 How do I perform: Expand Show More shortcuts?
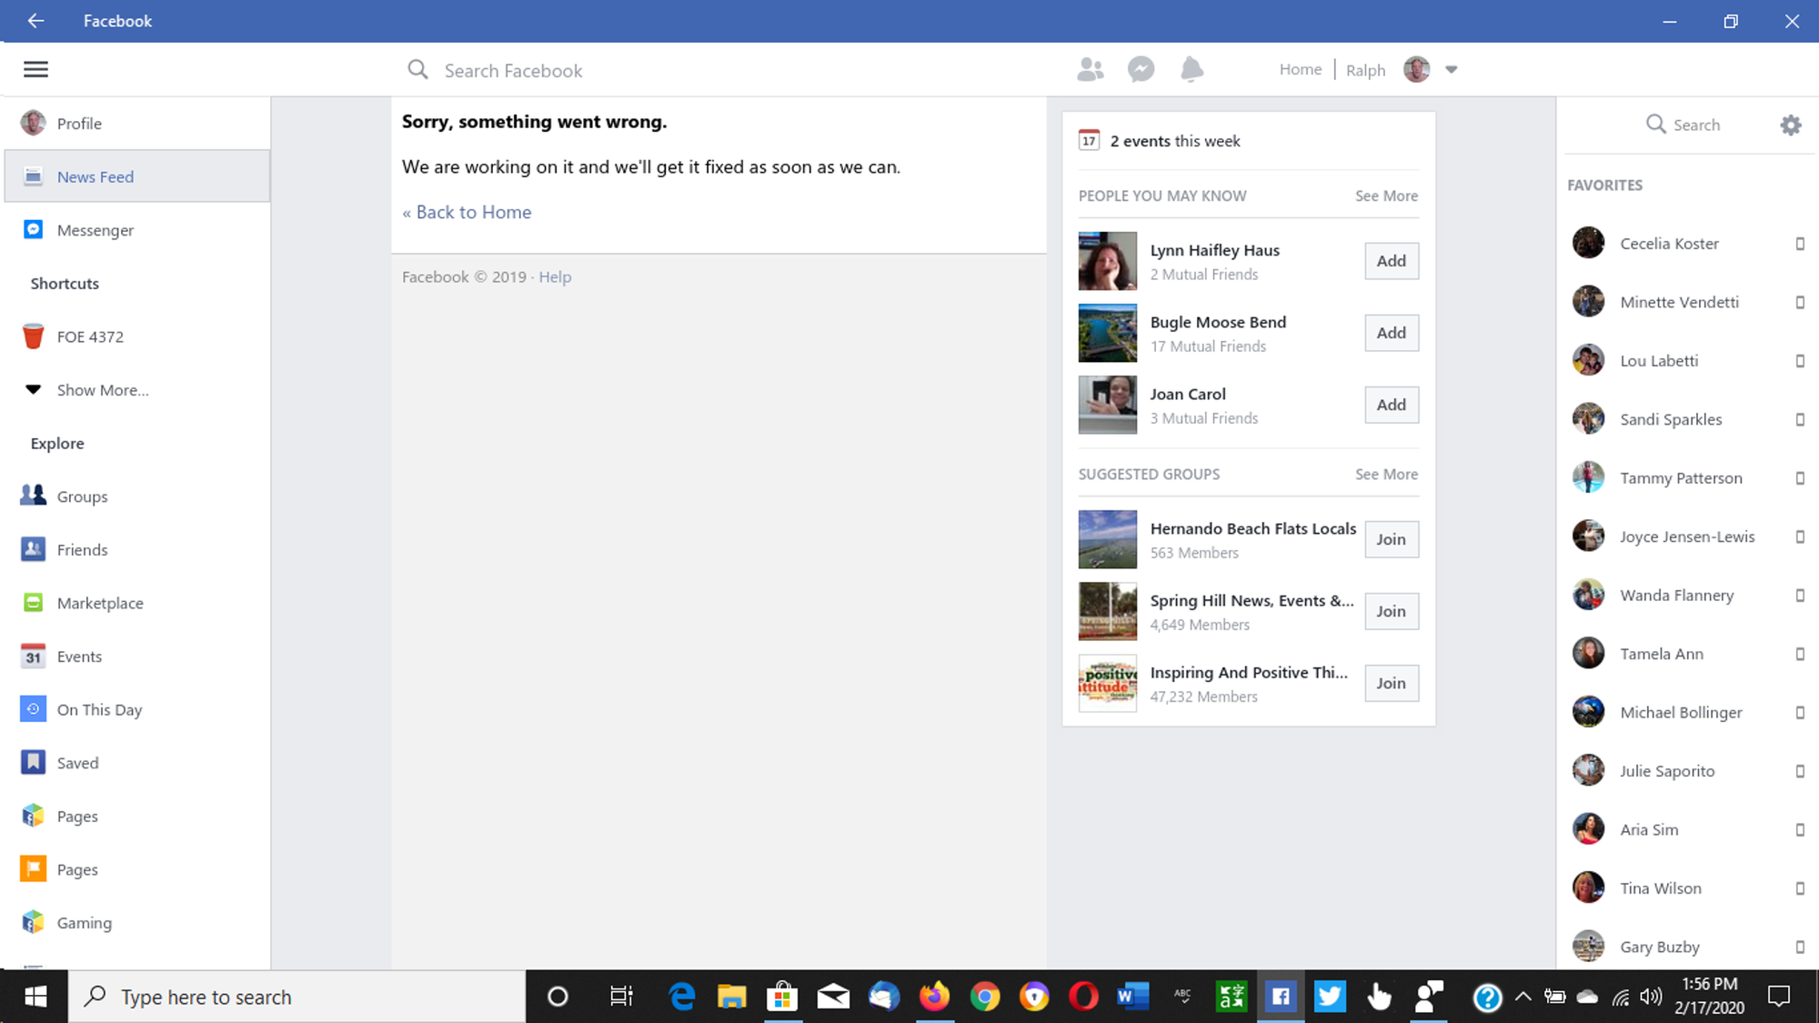point(102,390)
